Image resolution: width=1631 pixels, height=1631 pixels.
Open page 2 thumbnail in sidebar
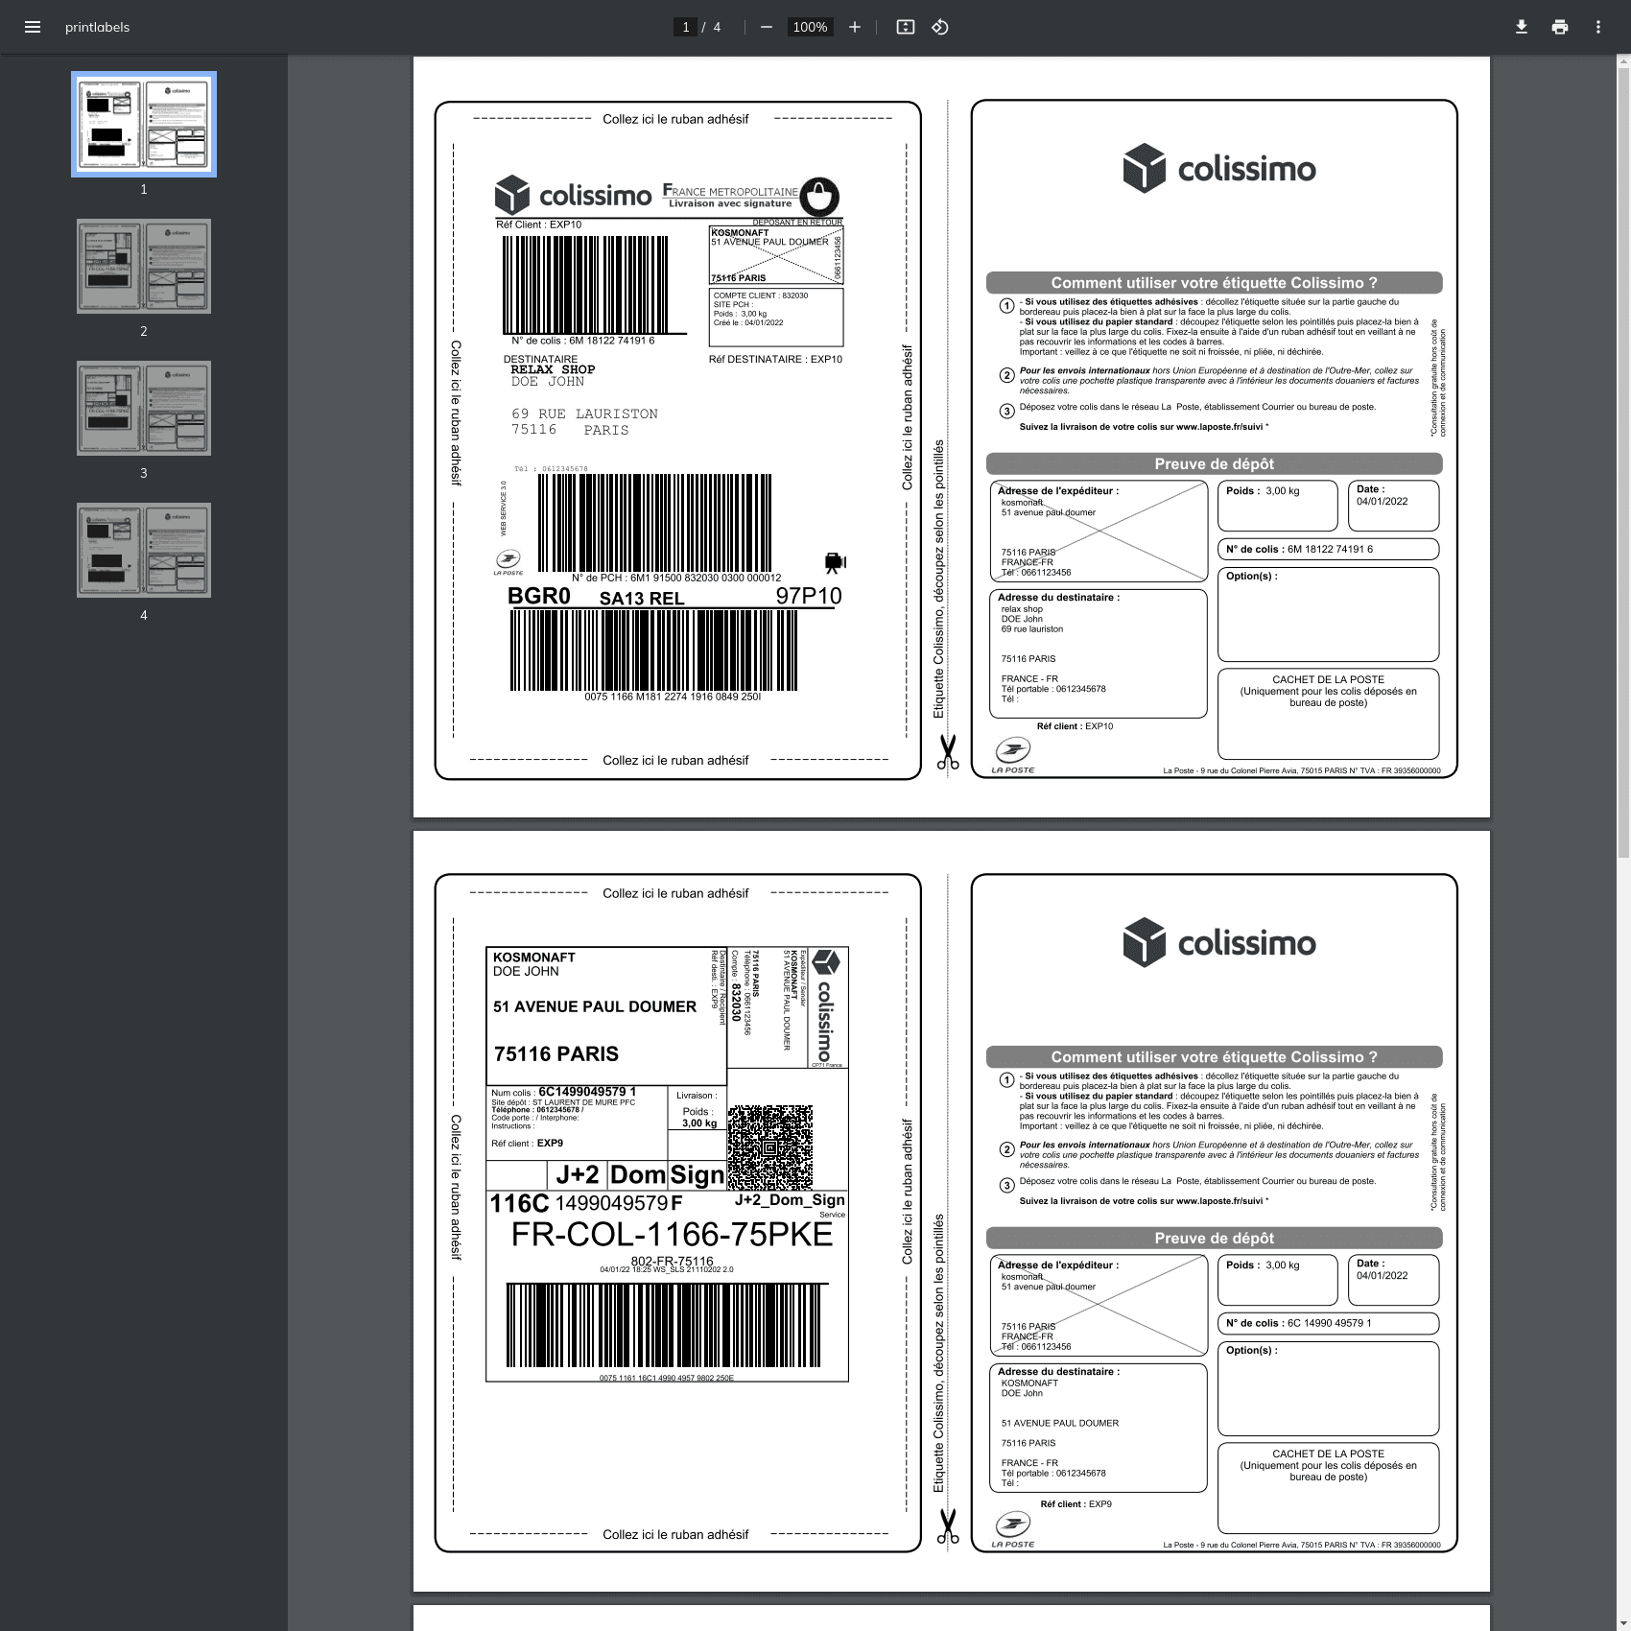tap(144, 266)
